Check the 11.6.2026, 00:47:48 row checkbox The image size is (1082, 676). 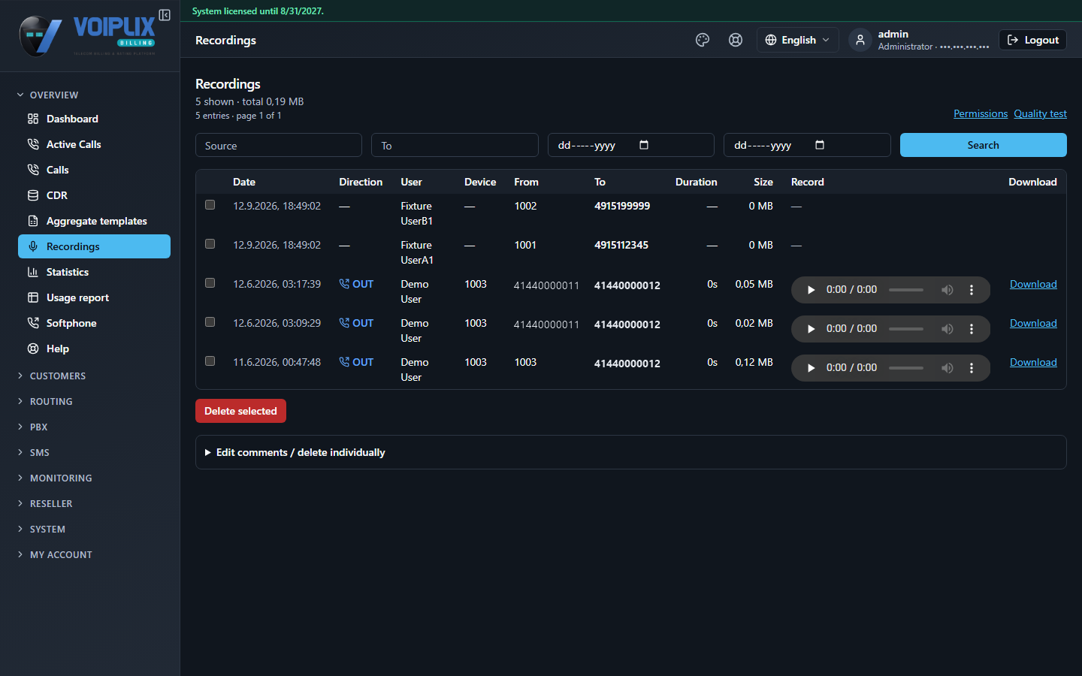click(x=210, y=361)
